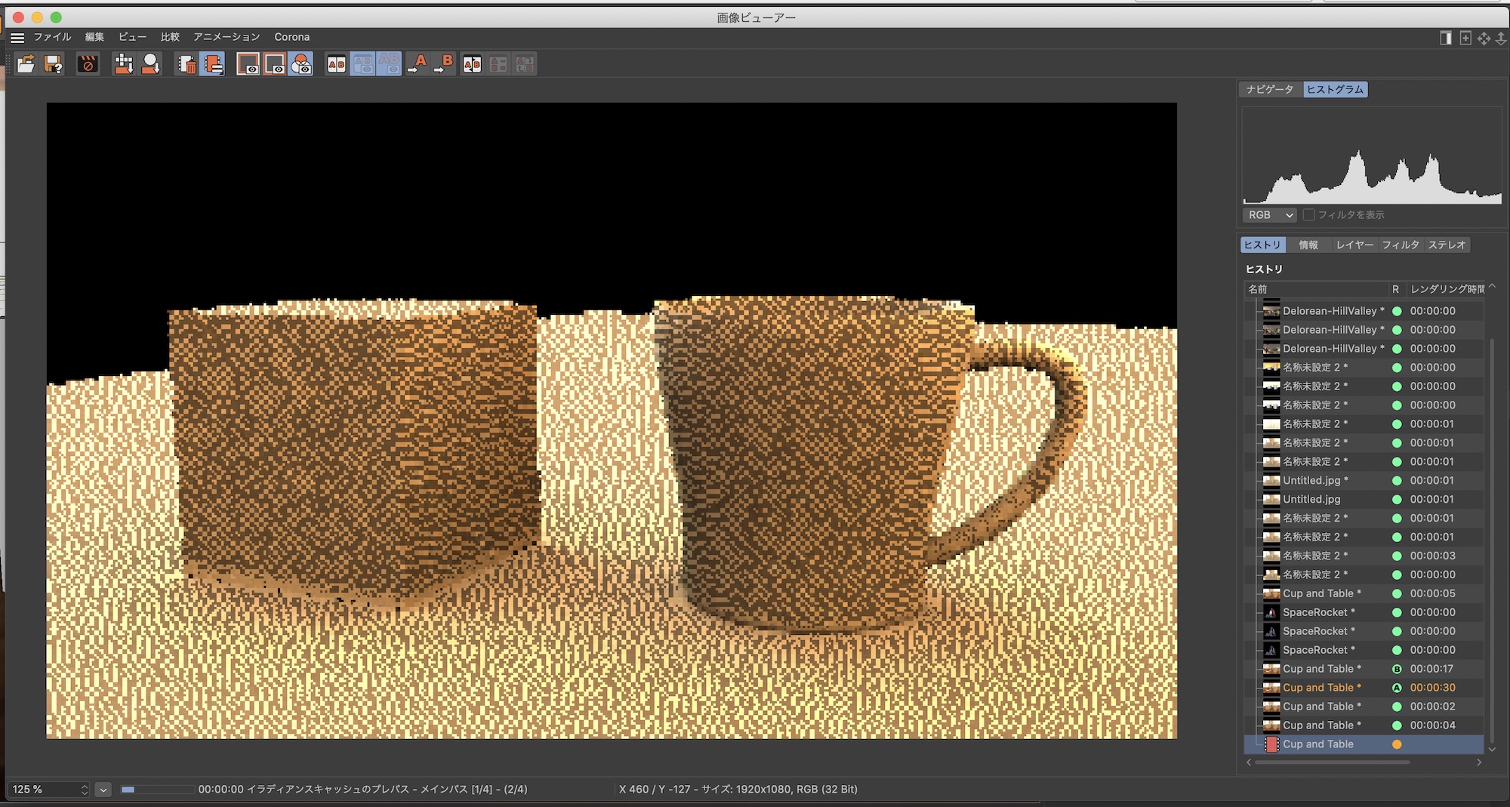
Task: Switch to the レイヤー tab
Action: tap(1354, 245)
